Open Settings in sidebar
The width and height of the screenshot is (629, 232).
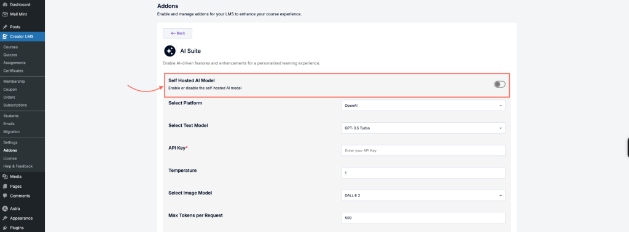coord(10,142)
